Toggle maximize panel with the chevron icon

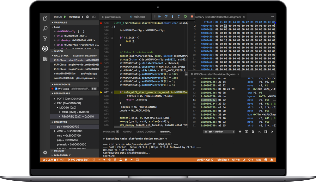(259, 132)
